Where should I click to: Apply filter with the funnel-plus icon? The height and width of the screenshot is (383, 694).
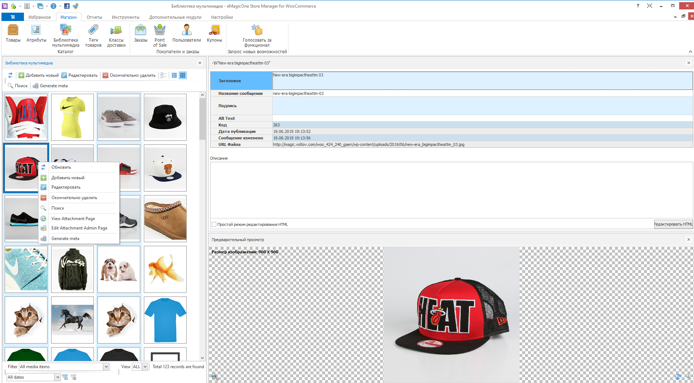tap(65, 377)
